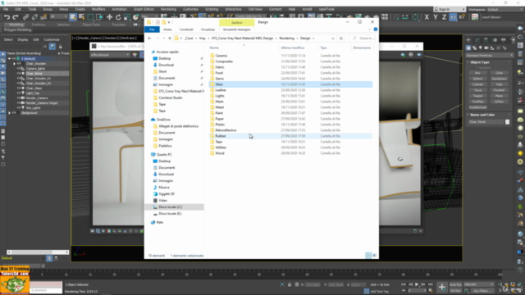Open the Sign In dropdown

450,9
